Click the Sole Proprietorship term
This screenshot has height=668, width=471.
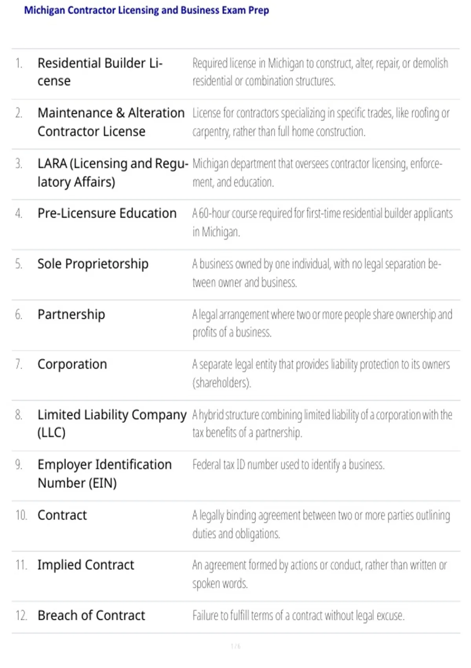(x=93, y=264)
